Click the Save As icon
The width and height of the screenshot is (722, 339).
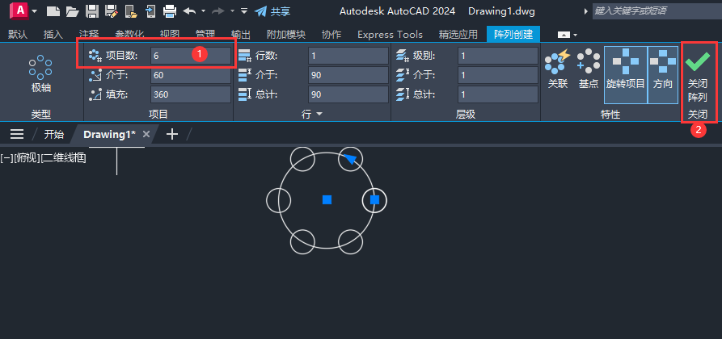pyautogui.click(x=111, y=11)
